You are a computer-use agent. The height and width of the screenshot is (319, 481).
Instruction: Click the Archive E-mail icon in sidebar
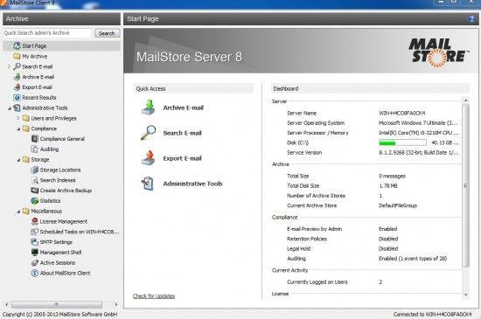point(17,77)
